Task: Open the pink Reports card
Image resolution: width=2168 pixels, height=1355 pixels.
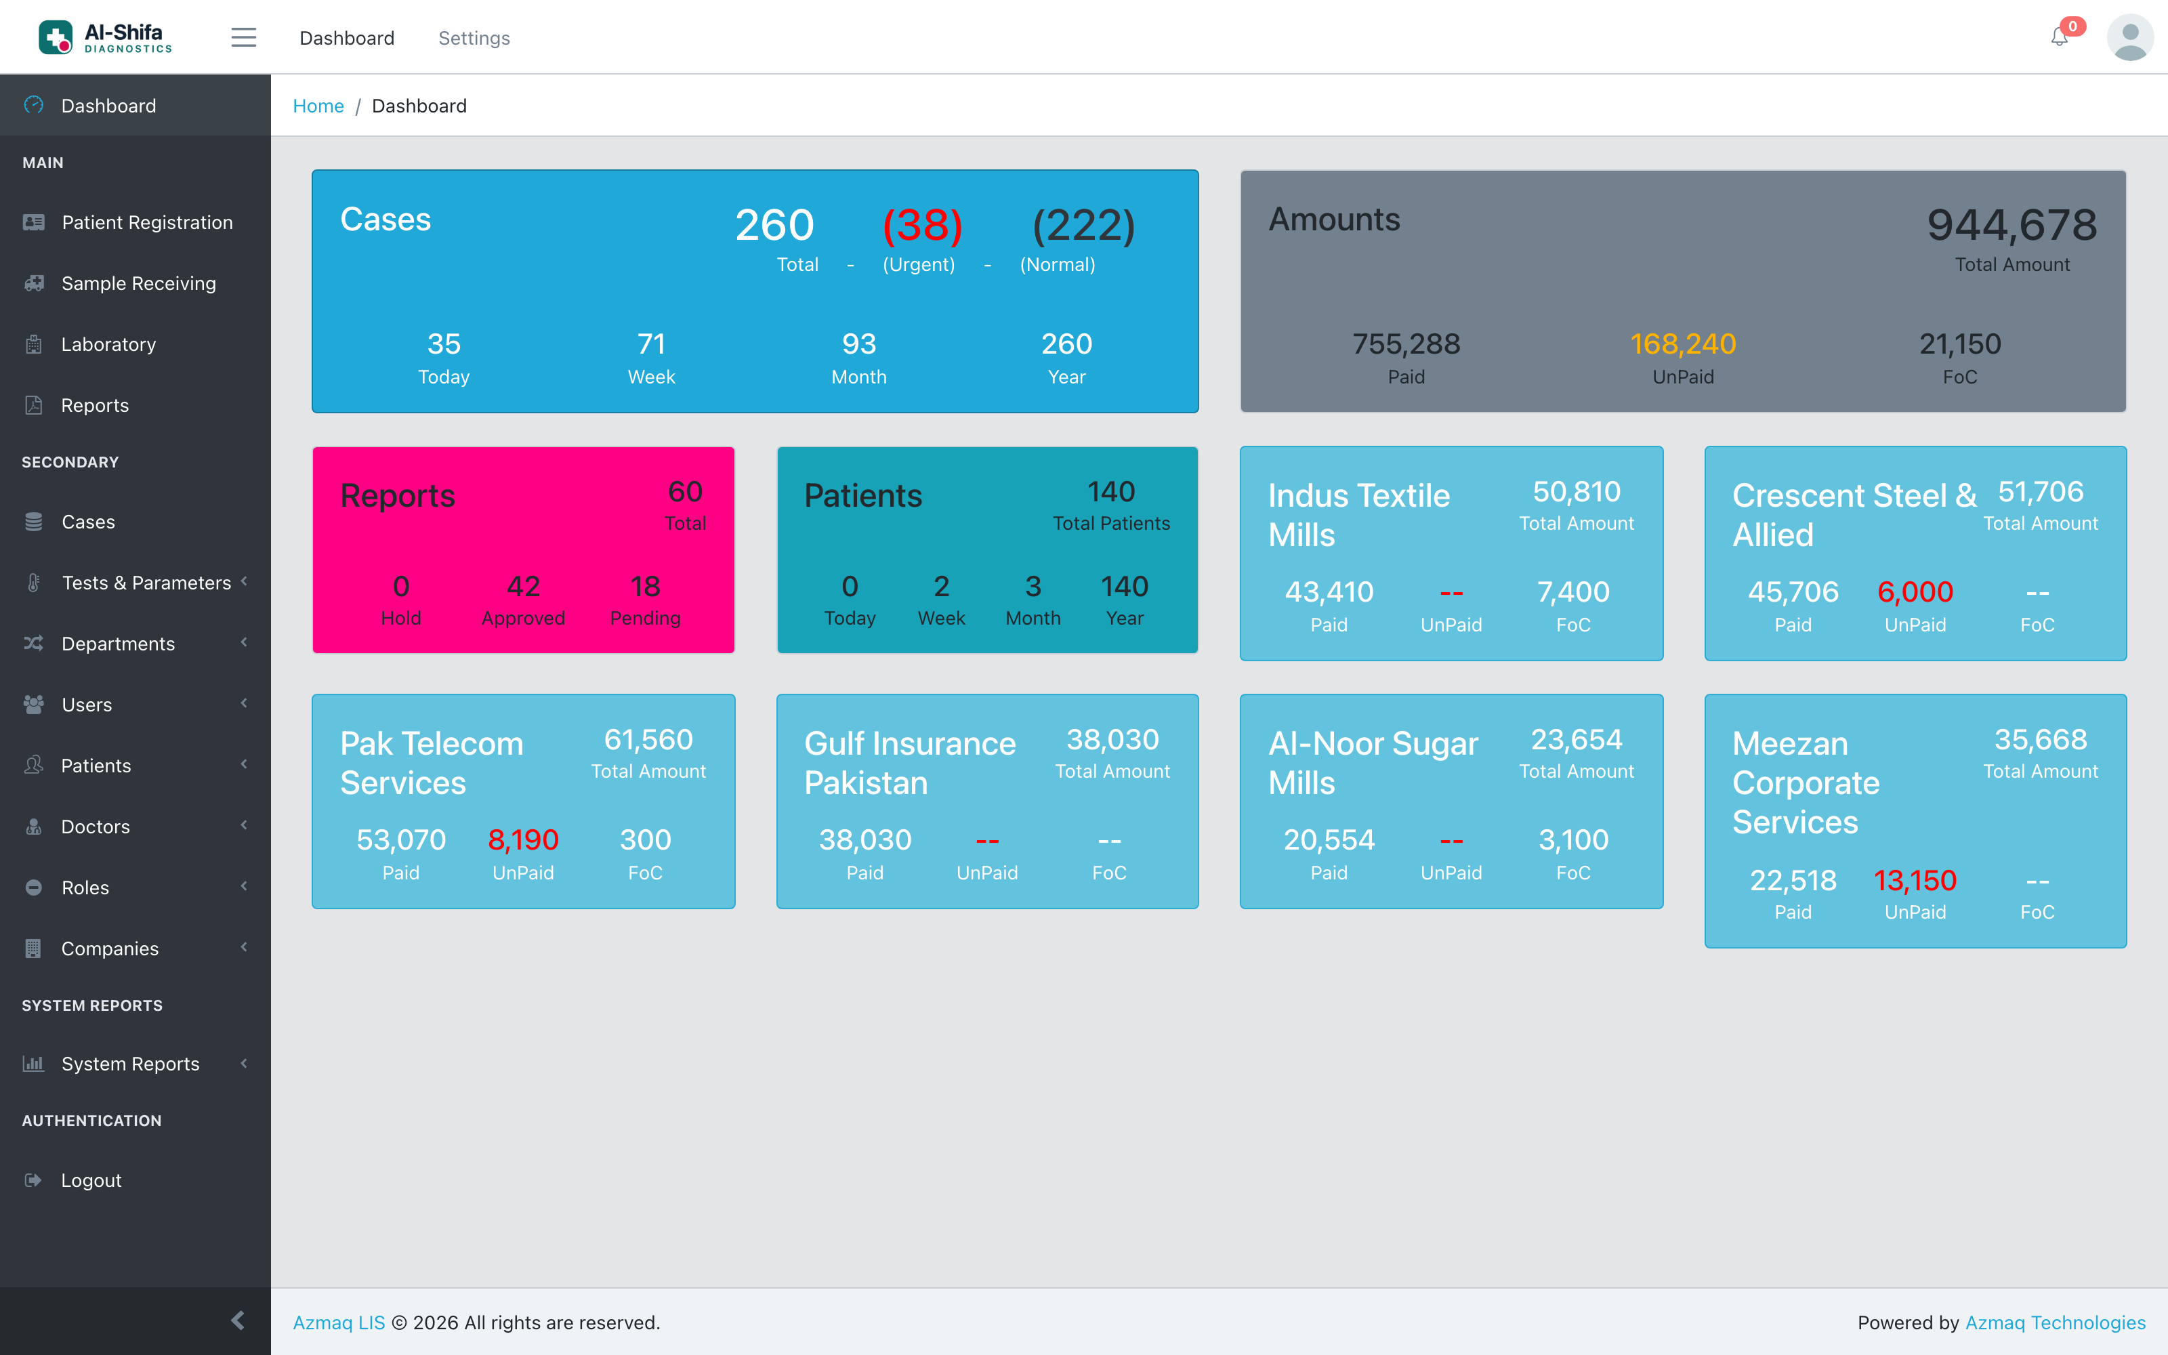Action: coord(523,550)
